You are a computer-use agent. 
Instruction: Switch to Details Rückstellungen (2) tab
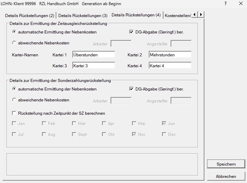[30, 16]
